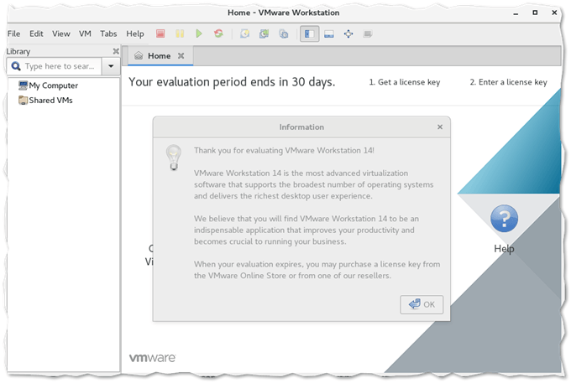571x383 pixels.
Task: Close the Home tab
Action: [x=181, y=56]
